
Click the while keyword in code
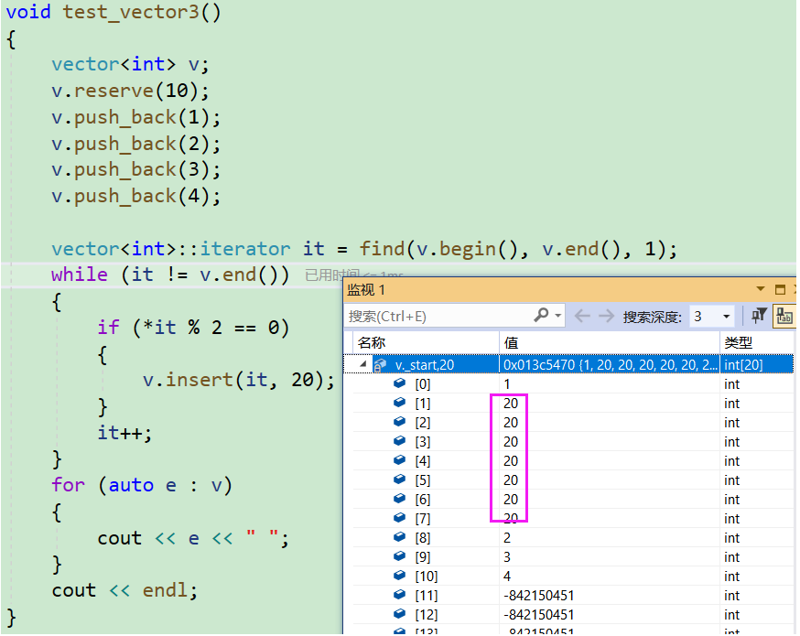coord(80,275)
